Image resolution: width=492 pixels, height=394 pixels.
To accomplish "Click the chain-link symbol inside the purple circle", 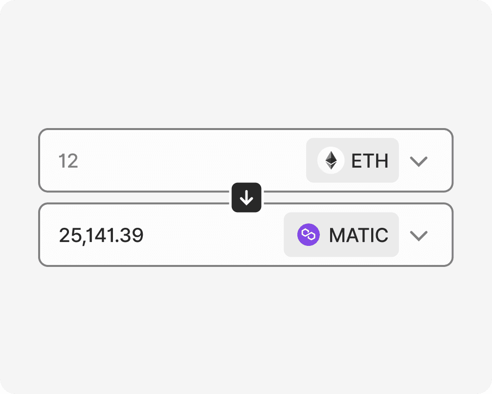I will [x=309, y=235].
